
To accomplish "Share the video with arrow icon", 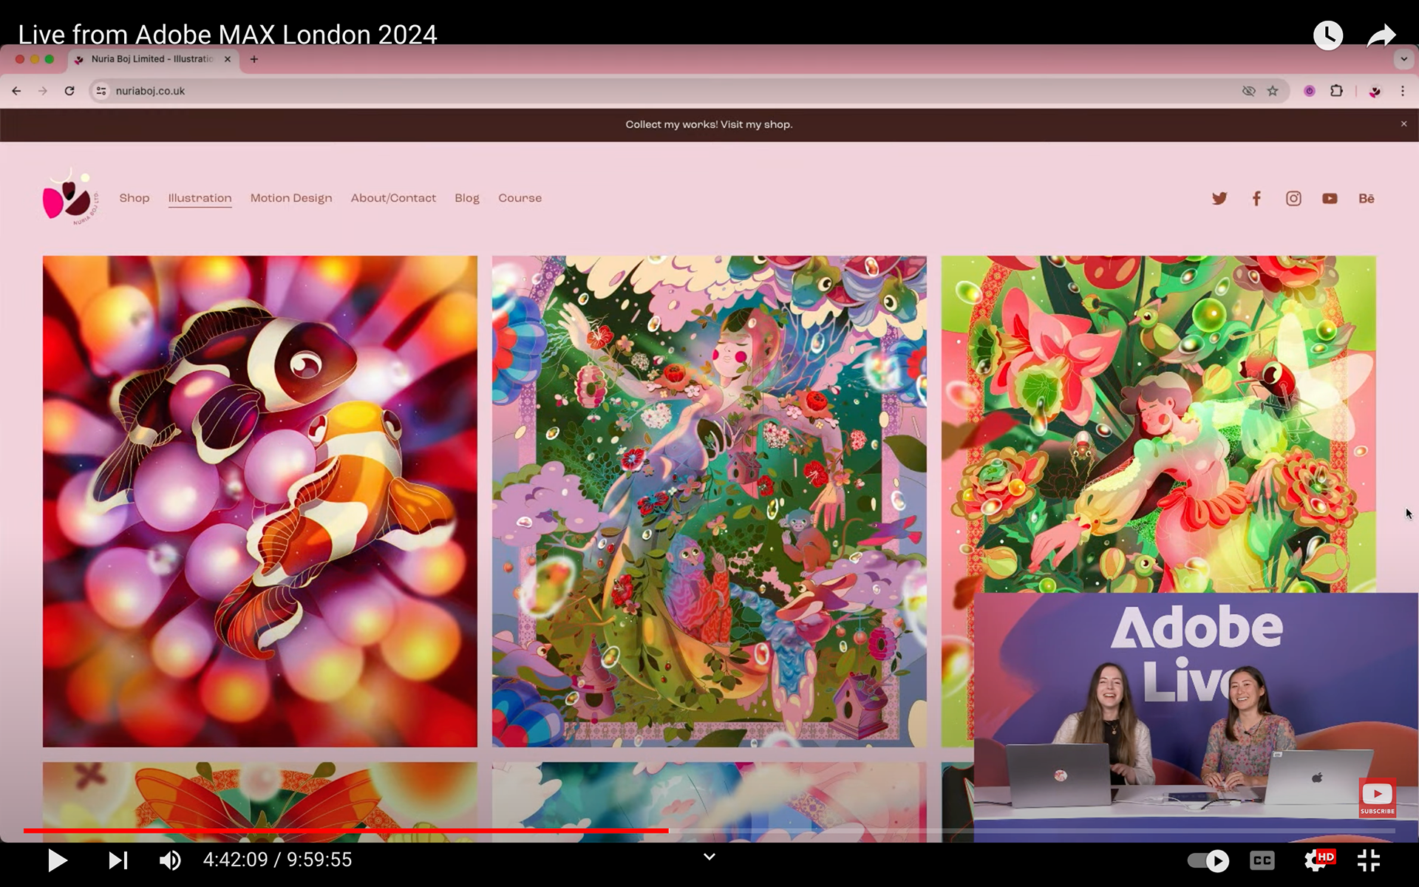I will pos(1380,35).
